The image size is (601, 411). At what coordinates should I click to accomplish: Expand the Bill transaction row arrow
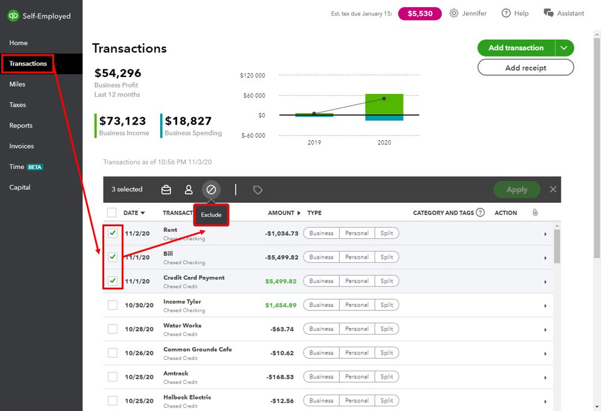[545, 258]
